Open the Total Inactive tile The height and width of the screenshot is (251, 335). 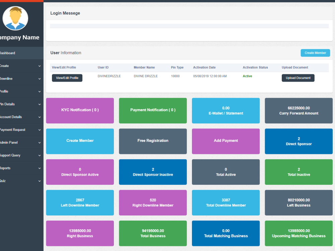point(299,172)
